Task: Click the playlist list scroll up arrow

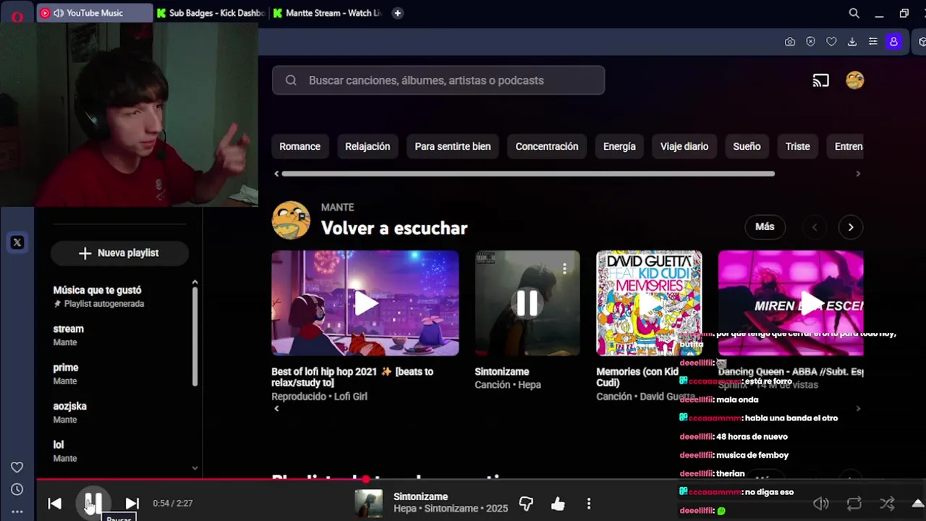Action: (x=195, y=282)
